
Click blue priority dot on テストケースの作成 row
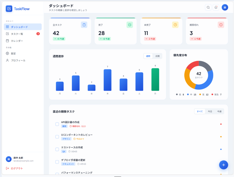[x=221, y=149]
